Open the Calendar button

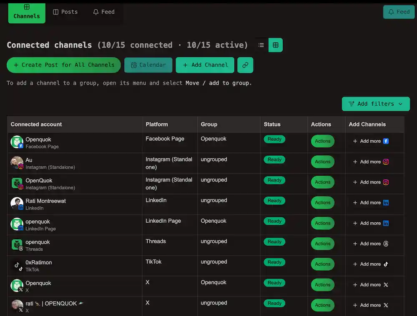(x=148, y=65)
